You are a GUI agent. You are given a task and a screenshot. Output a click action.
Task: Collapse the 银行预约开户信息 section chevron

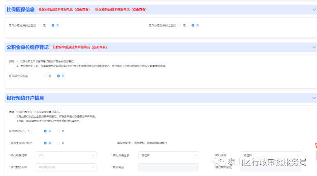(314, 98)
